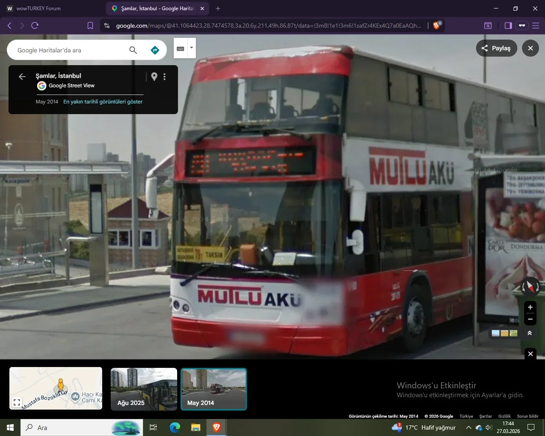Zoom in with the plus button
Screen dimensions: 545x436
(x=530, y=307)
